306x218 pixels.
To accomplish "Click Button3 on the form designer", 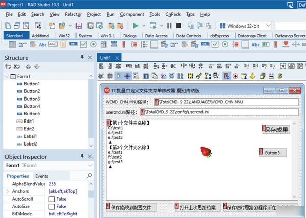I will 273,153.
